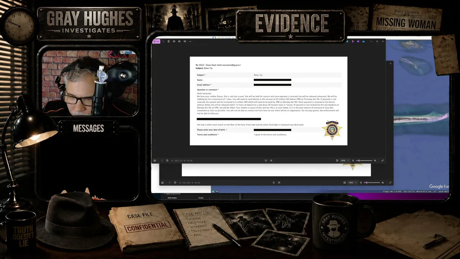The width and height of the screenshot is (460, 259).
Task: Toggle the filmstrip icon in the back Photos window
Action: tap(162, 182)
